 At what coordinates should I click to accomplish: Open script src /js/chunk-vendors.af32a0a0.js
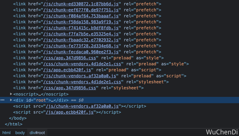click(82, 106)
